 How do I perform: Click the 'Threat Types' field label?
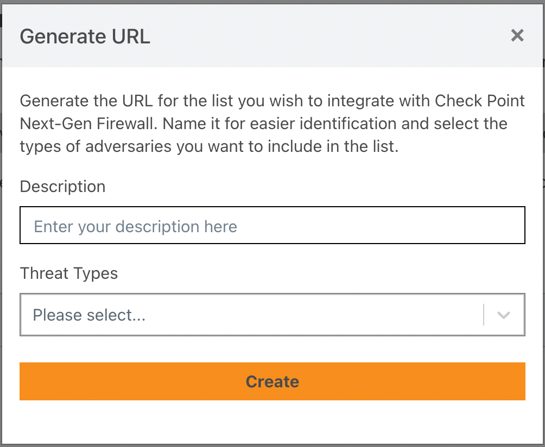tap(68, 273)
